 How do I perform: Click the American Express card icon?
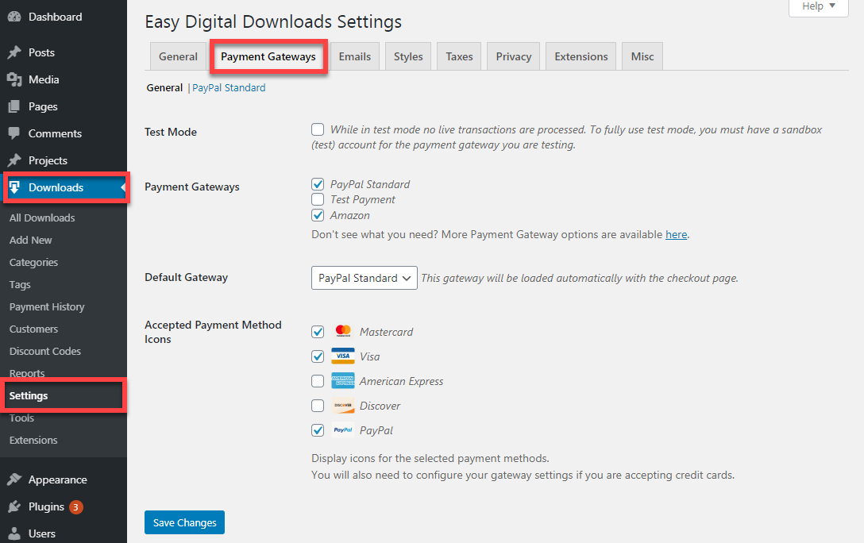343,380
